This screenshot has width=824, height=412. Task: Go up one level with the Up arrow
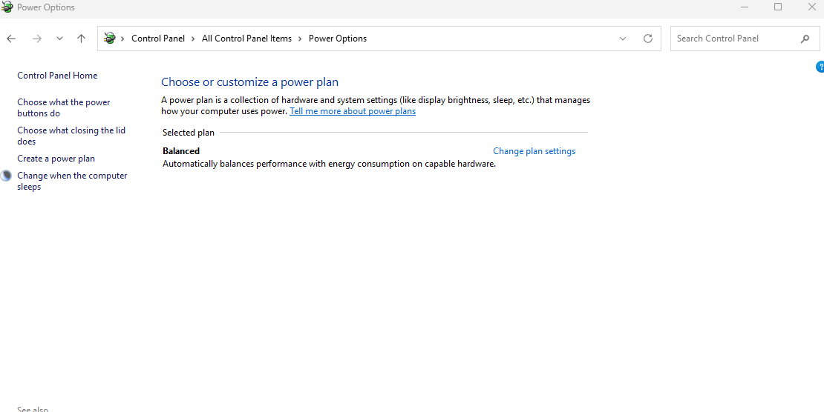[81, 39]
